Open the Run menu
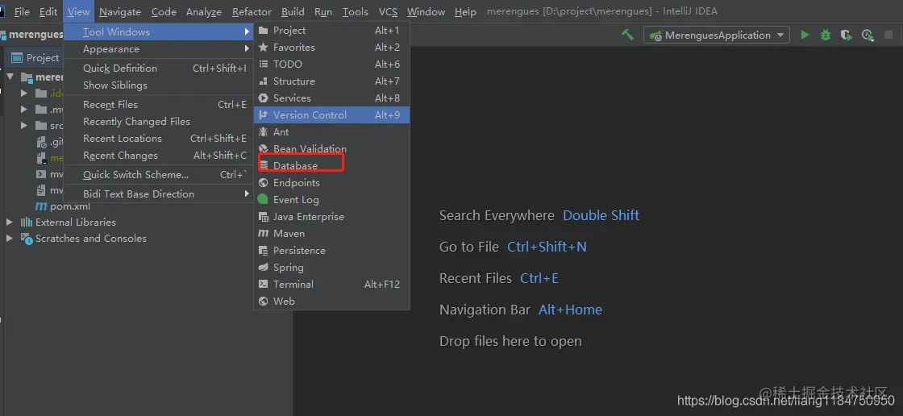The image size is (903, 416). (323, 11)
